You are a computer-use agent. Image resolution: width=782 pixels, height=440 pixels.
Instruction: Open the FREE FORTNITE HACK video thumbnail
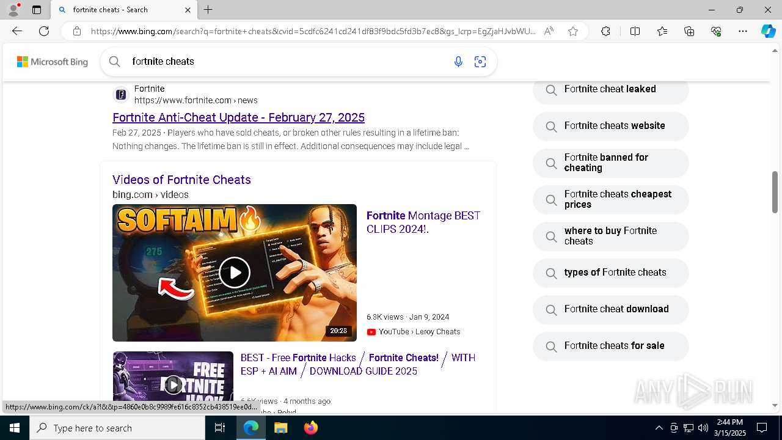173,375
